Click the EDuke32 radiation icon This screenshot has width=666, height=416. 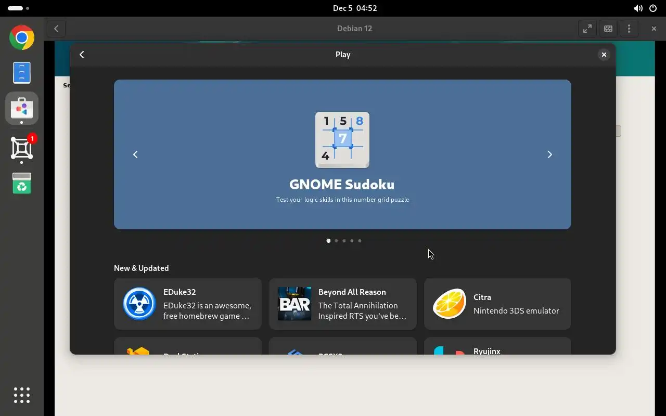pos(139,304)
